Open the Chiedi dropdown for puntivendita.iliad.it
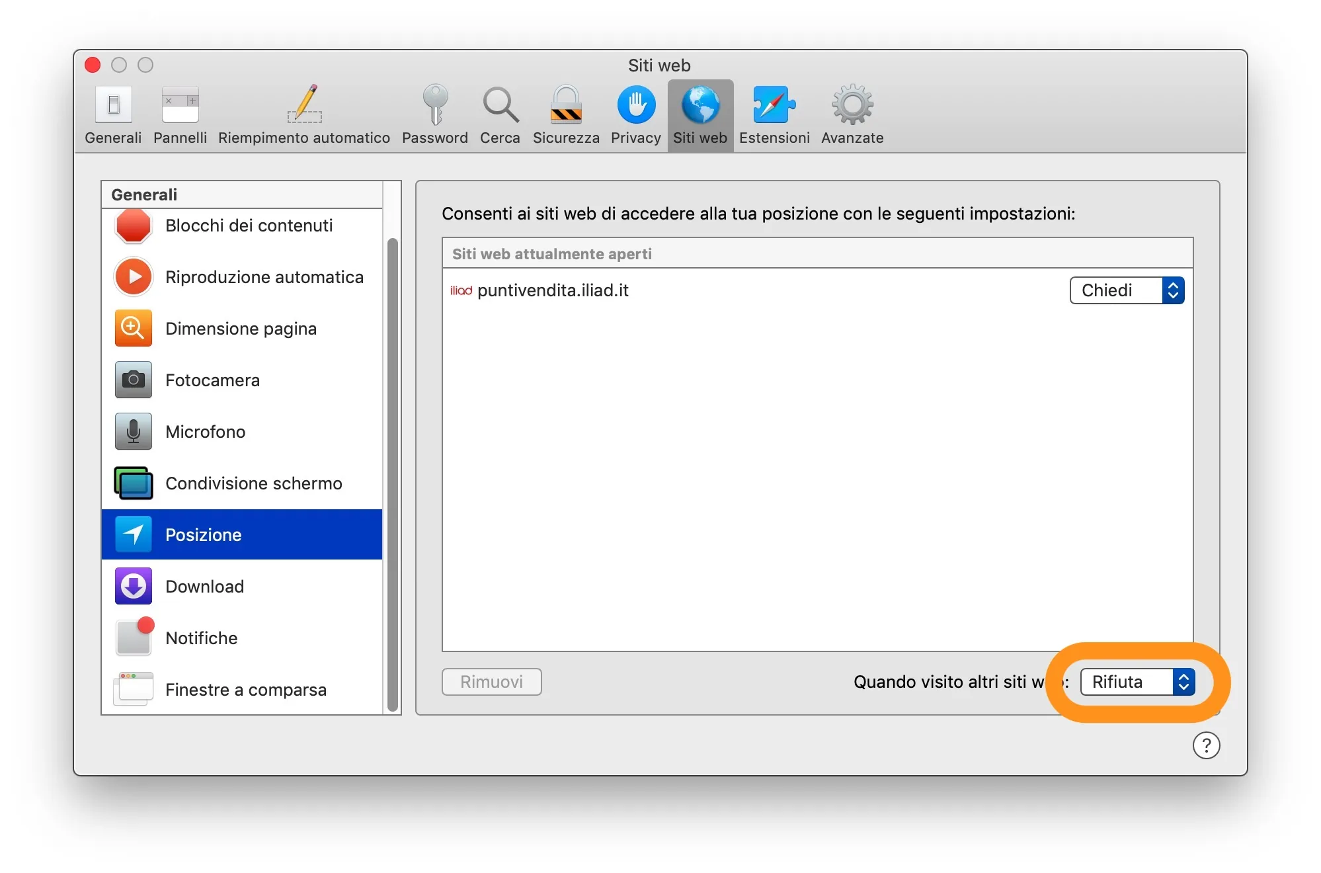Screen dimensions: 1321x873 [x=1126, y=290]
